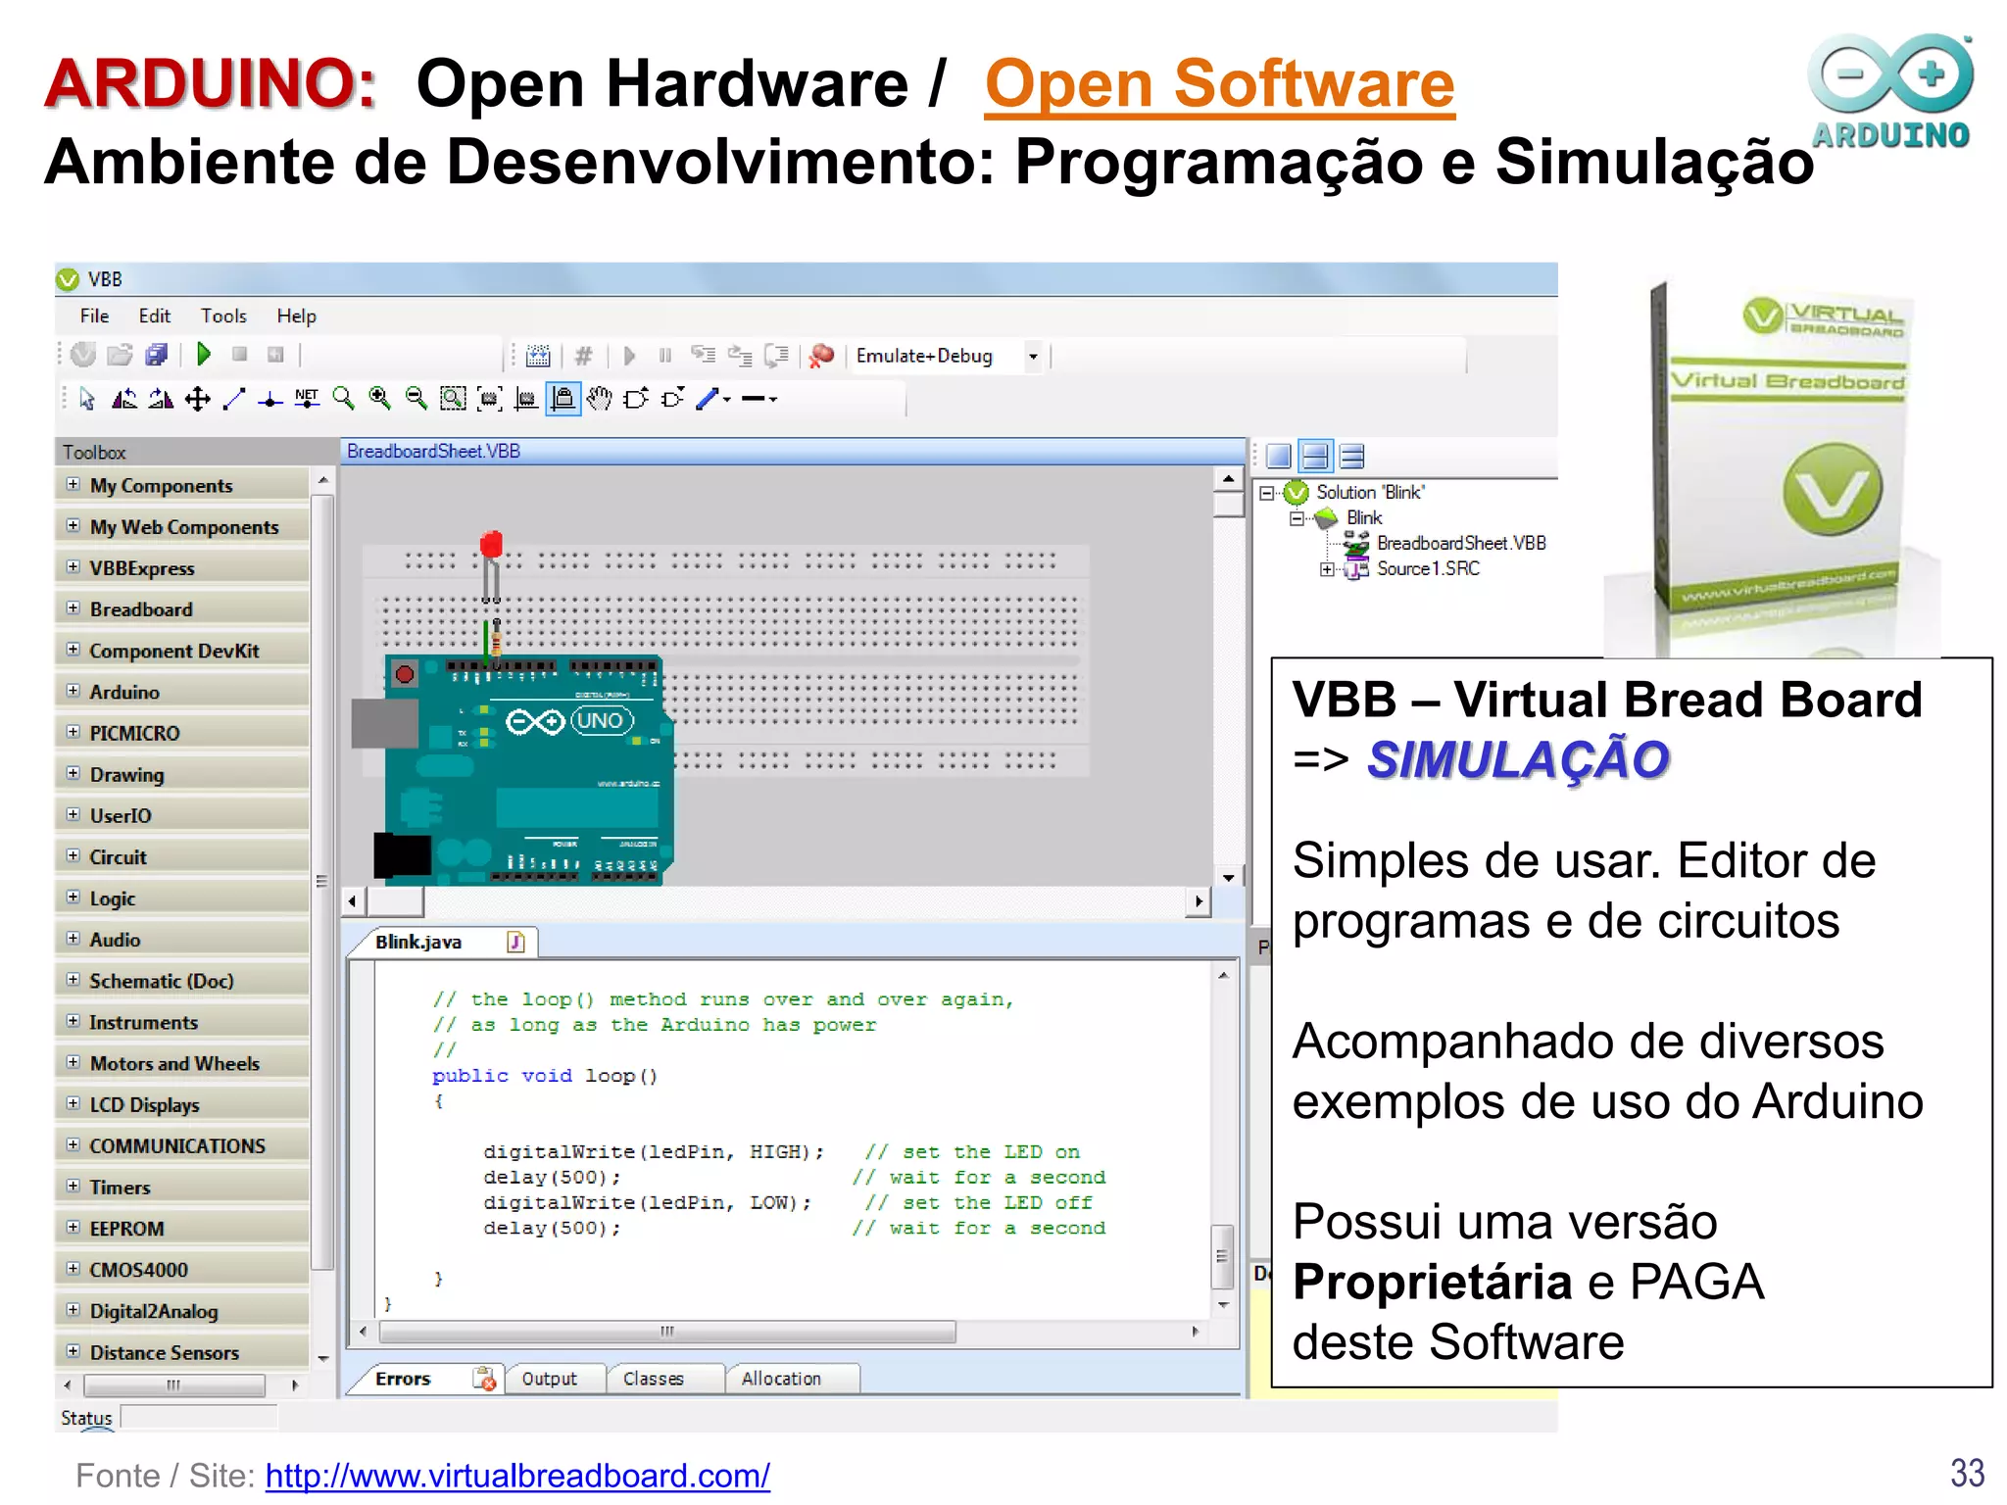Viewport: 2007px width, 1505px height.
Task: Select BreadboardSheet.VBB in solution tree
Action: 1460,543
